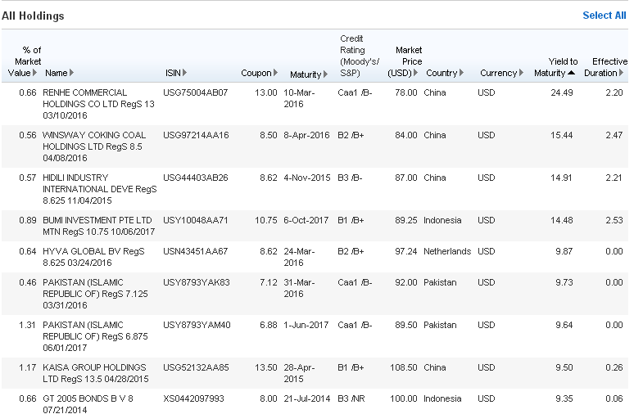This screenshot has width=634, height=414.
Task: Sort by Effective Duration arrow
Action: (622, 73)
